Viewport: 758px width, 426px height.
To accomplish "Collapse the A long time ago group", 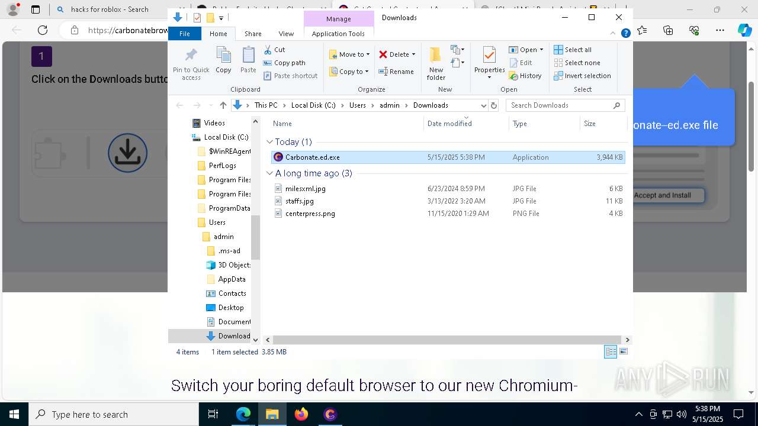I will pos(269,173).
